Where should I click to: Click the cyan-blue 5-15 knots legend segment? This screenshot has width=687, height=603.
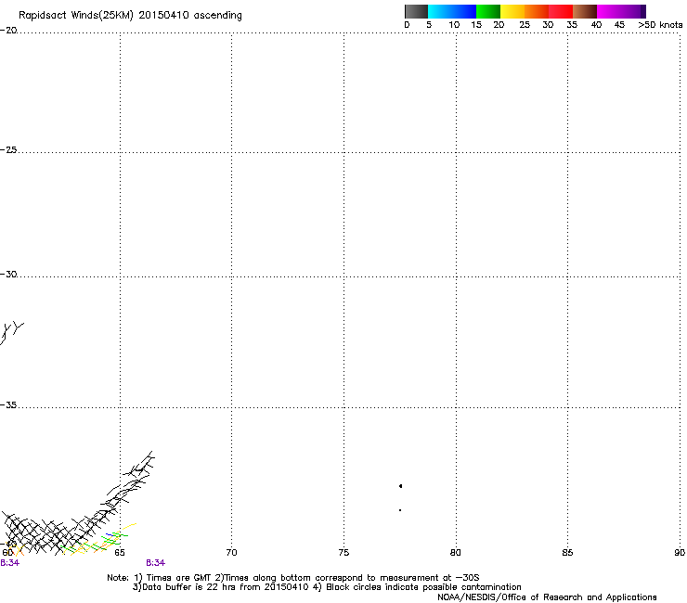coord(452,11)
